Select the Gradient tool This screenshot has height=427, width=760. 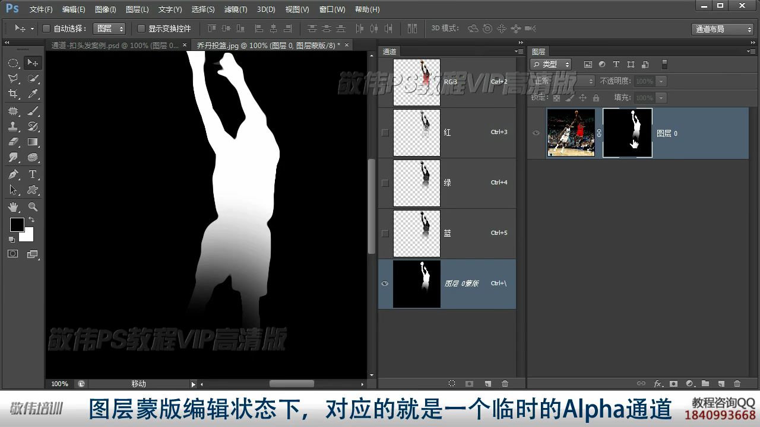33,142
